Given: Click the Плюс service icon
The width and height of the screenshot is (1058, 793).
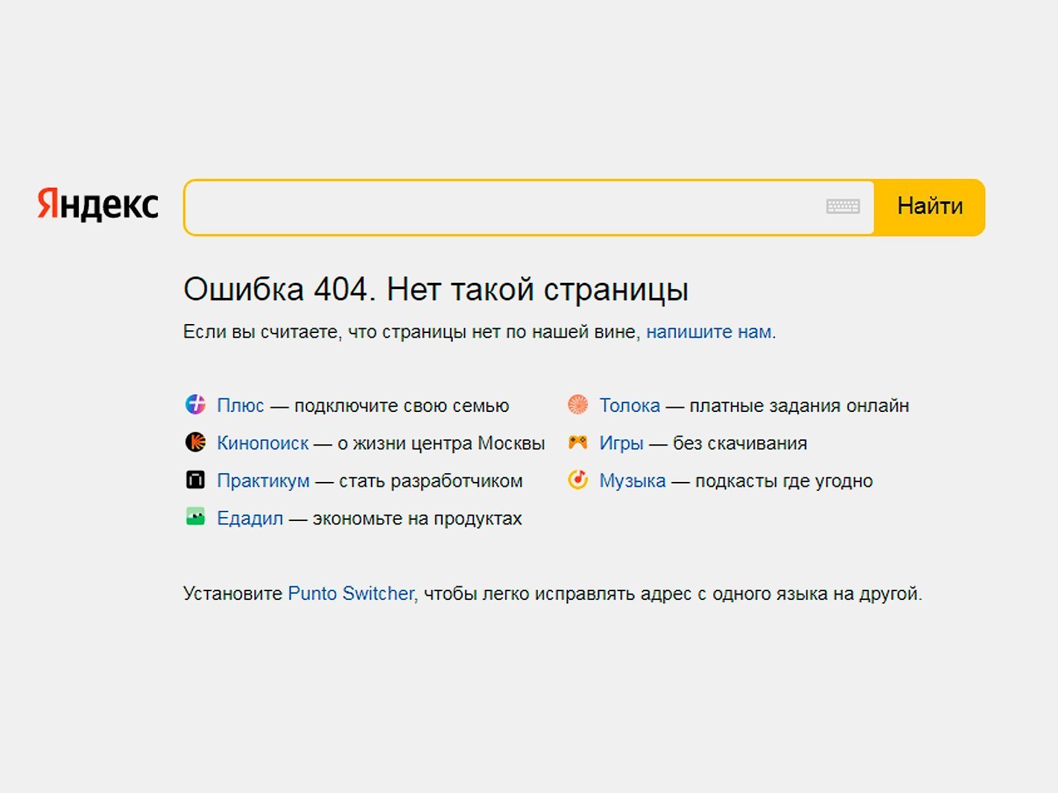Looking at the screenshot, I should pos(196,404).
